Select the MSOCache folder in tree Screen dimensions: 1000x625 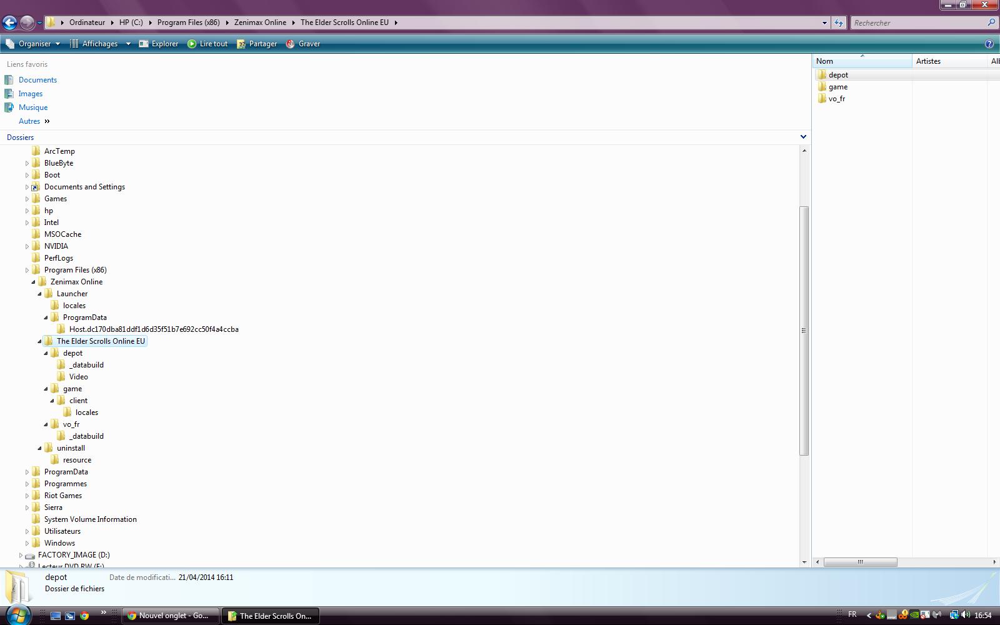coord(62,234)
